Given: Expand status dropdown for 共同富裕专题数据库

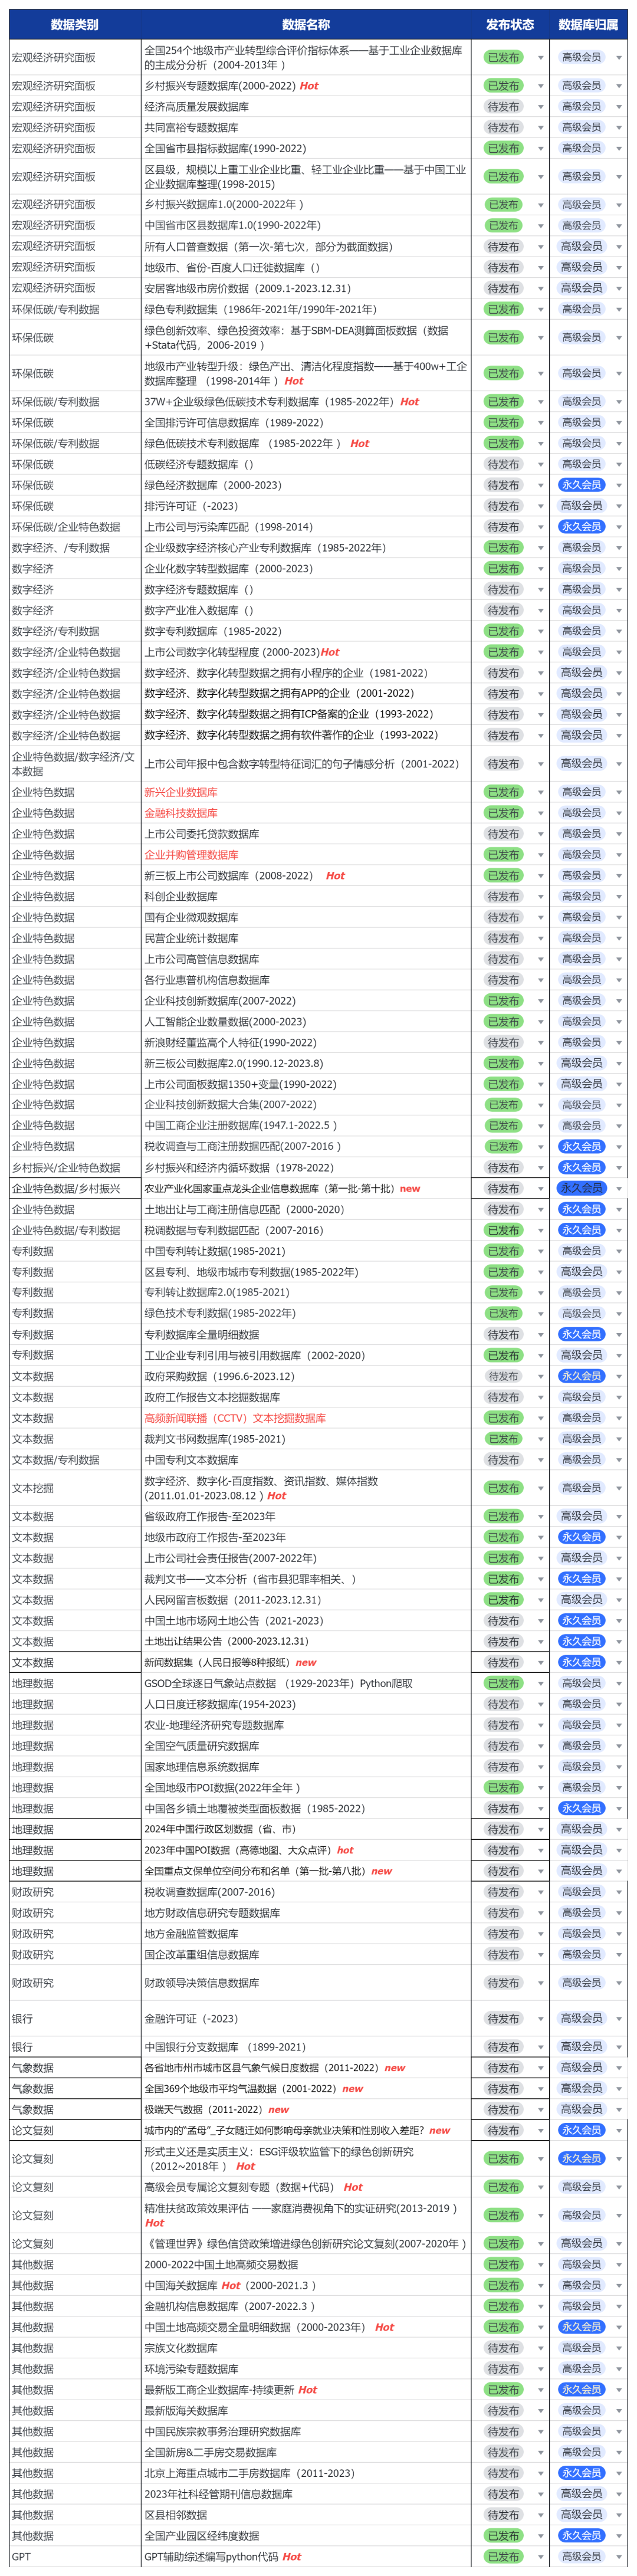Looking at the screenshot, I should 541,128.
